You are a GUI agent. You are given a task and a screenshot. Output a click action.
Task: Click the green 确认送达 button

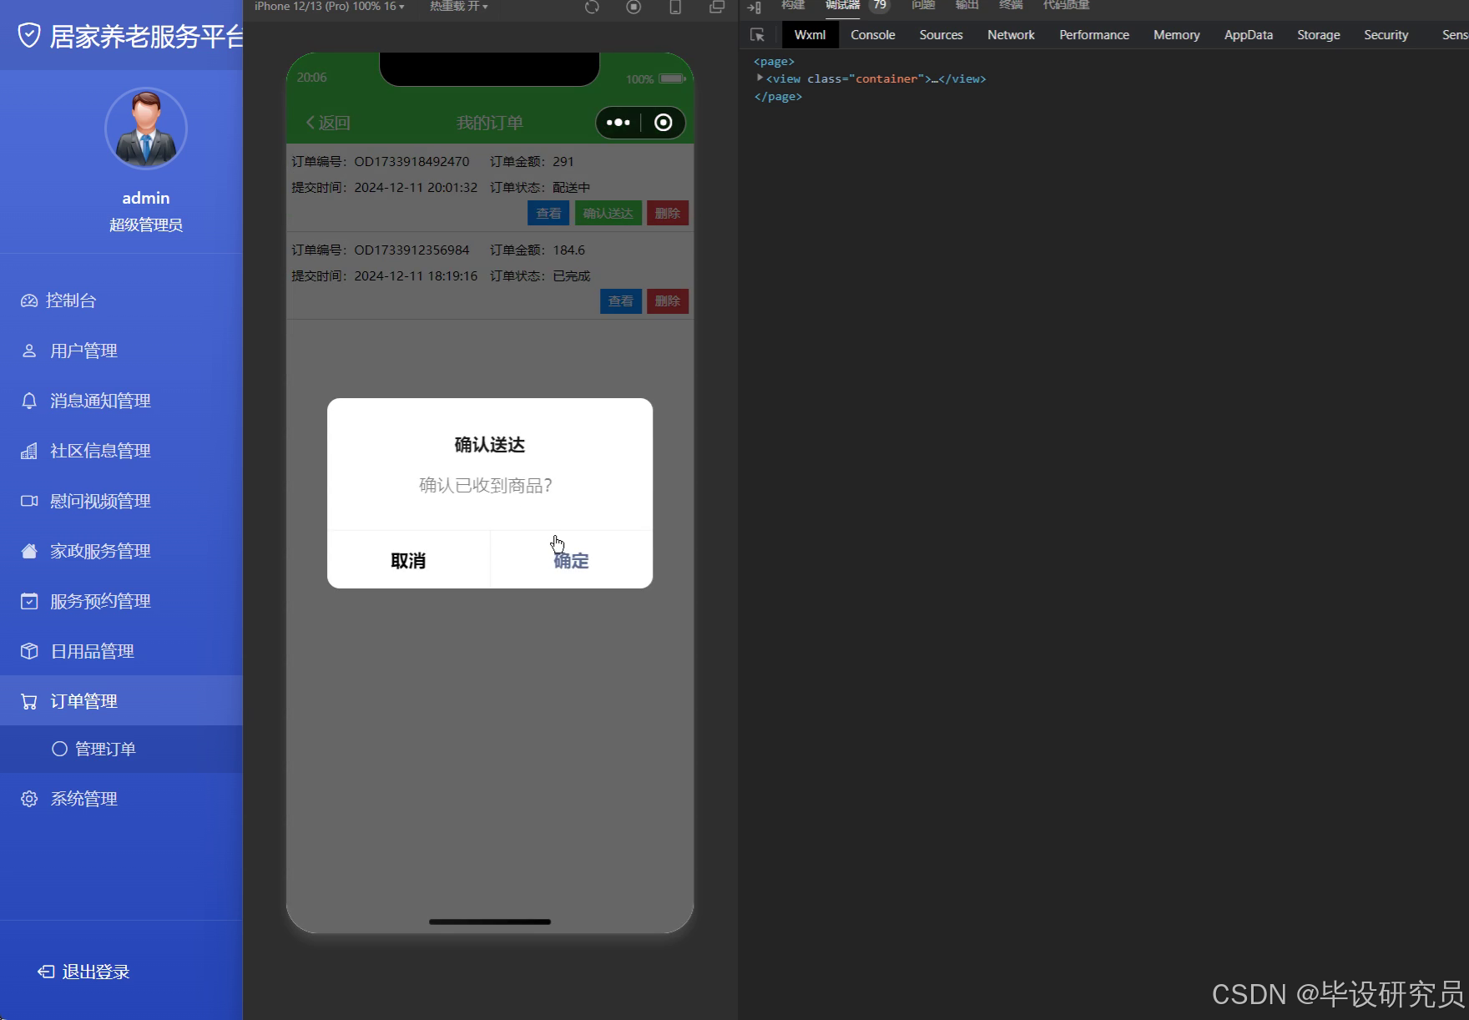(608, 213)
